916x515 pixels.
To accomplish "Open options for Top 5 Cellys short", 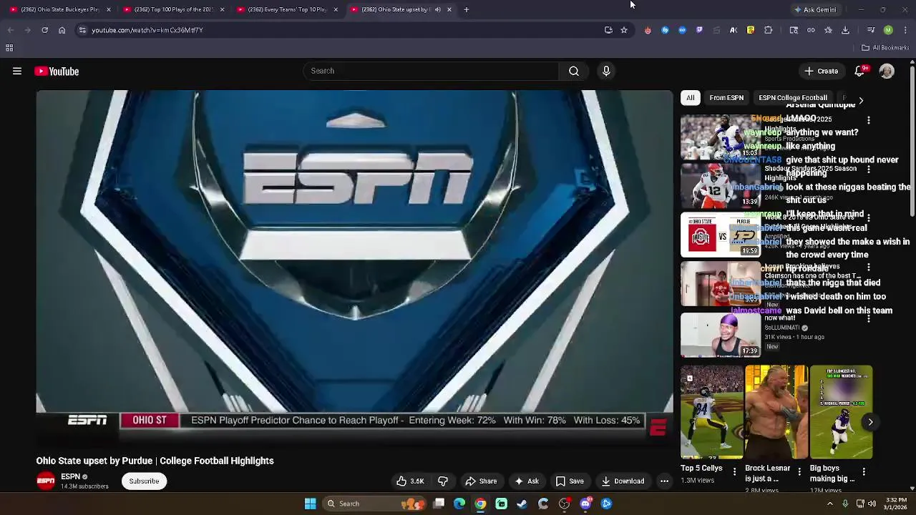I will (x=734, y=471).
